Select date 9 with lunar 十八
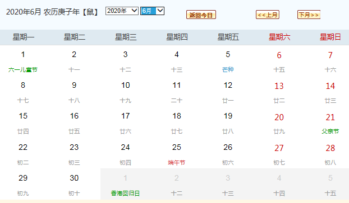 pos(74,92)
